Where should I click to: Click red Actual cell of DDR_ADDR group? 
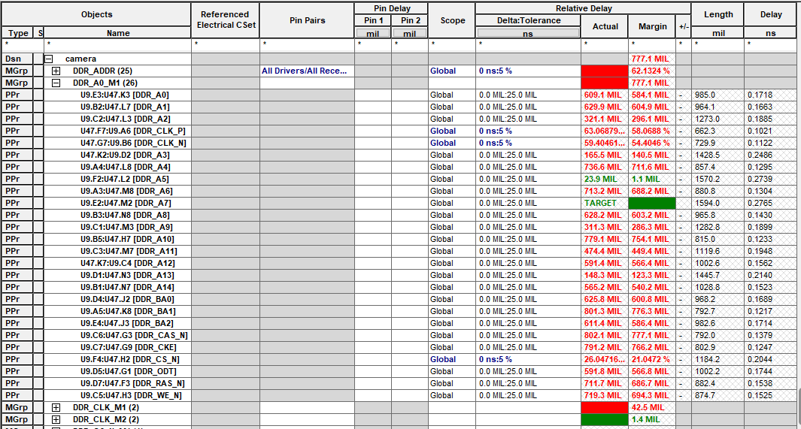605,71
